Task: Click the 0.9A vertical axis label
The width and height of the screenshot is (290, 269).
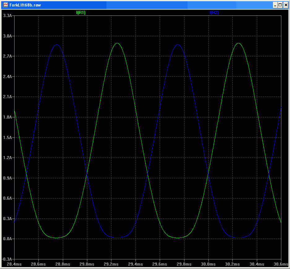Action: click(8, 178)
